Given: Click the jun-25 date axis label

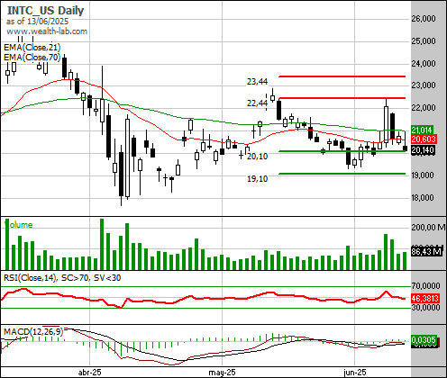Looking at the screenshot, I should click(x=355, y=373).
